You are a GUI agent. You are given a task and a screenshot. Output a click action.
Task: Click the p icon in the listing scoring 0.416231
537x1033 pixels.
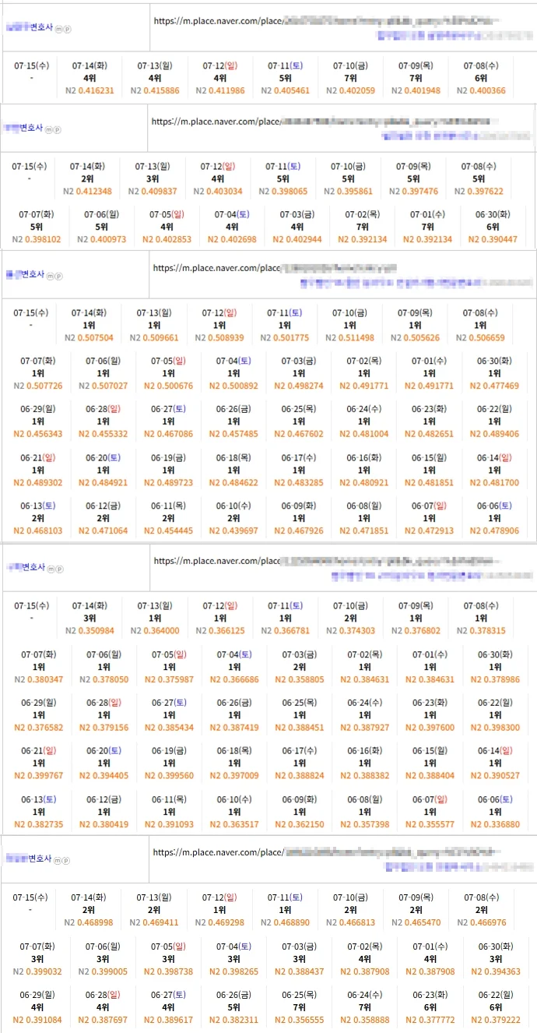67,30
